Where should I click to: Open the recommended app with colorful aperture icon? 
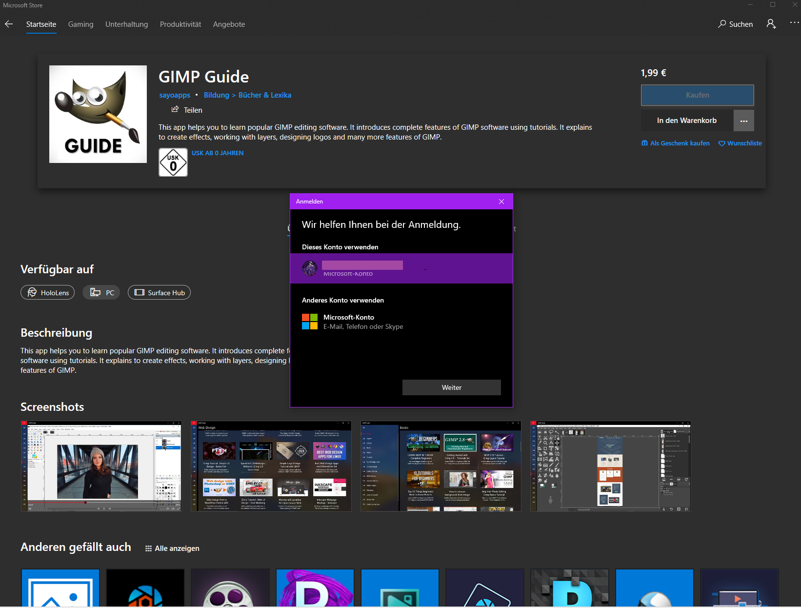pos(145,588)
